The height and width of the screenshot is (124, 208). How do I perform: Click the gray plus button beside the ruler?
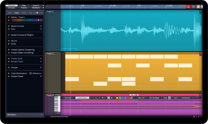tap(193, 6)
